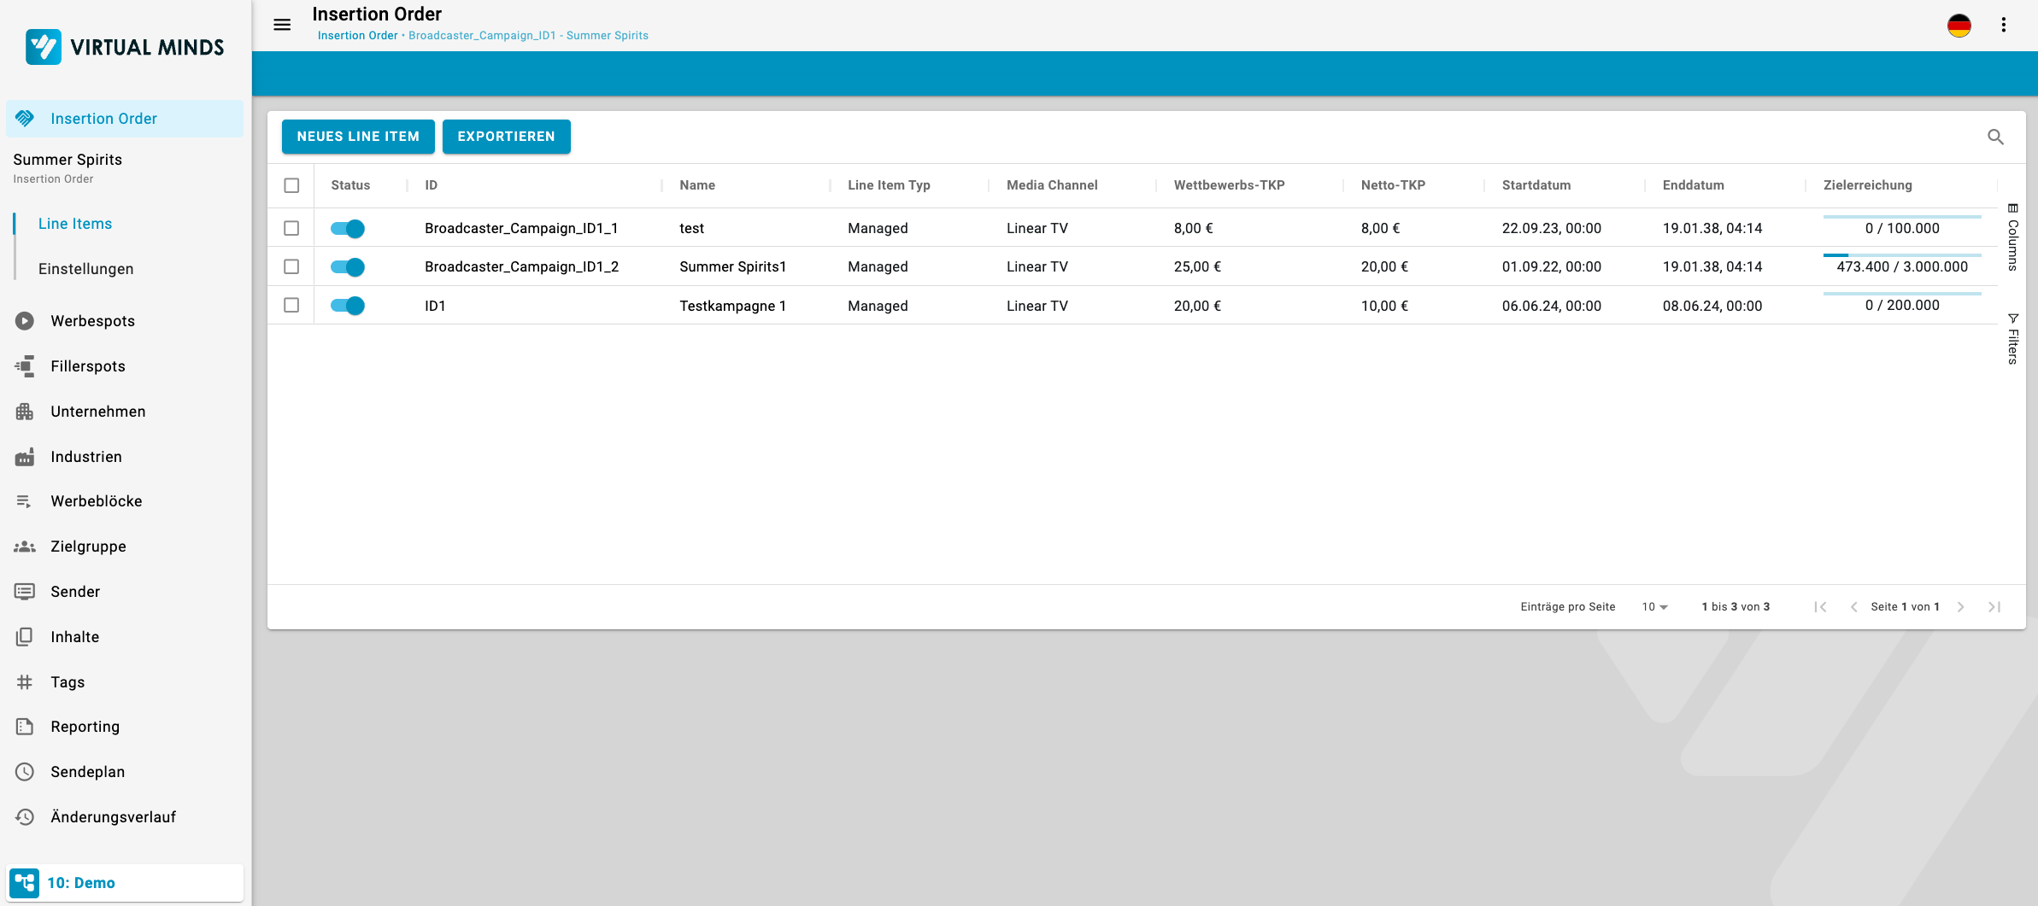Sort table by Startdatum column header
Screen dimensions: 2038x906
click(x=1536, y=185)
